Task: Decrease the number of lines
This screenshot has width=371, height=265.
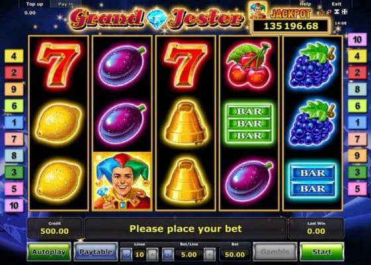Action: click(x=127, y=254)
